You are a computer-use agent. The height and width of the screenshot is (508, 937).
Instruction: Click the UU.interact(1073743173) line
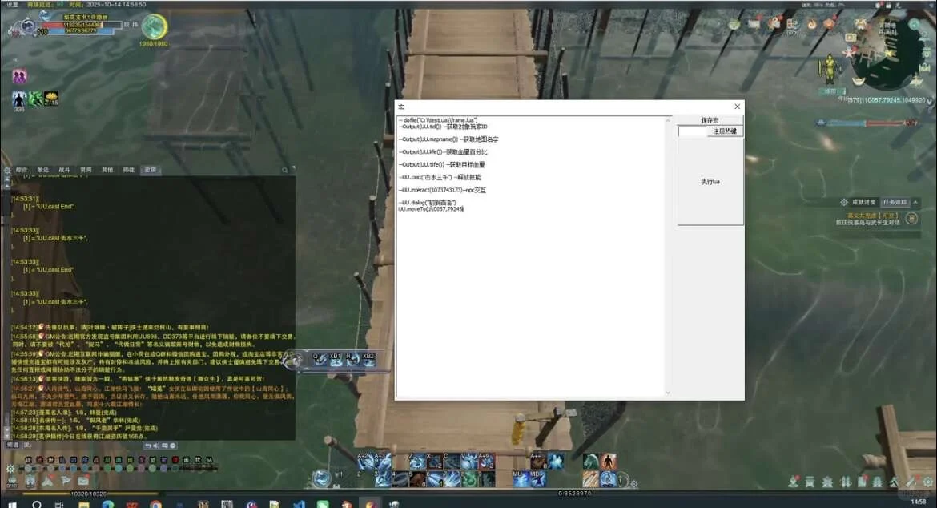pos(442,190)
